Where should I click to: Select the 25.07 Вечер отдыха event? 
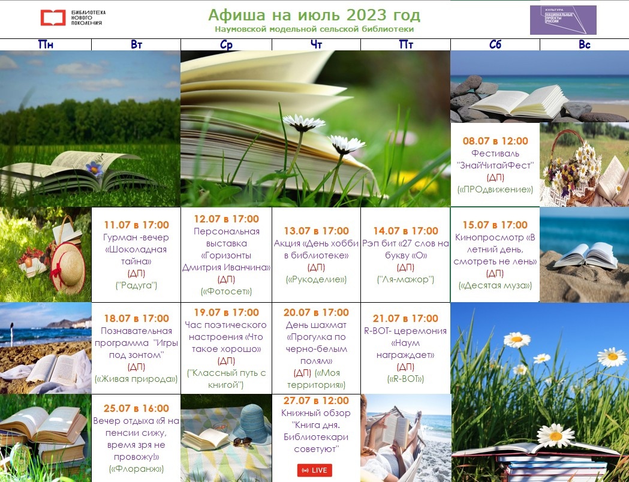(x=136, y=438)
